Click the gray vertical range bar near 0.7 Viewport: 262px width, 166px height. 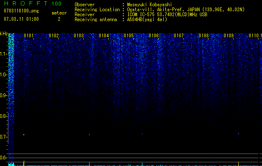[8, 128]
